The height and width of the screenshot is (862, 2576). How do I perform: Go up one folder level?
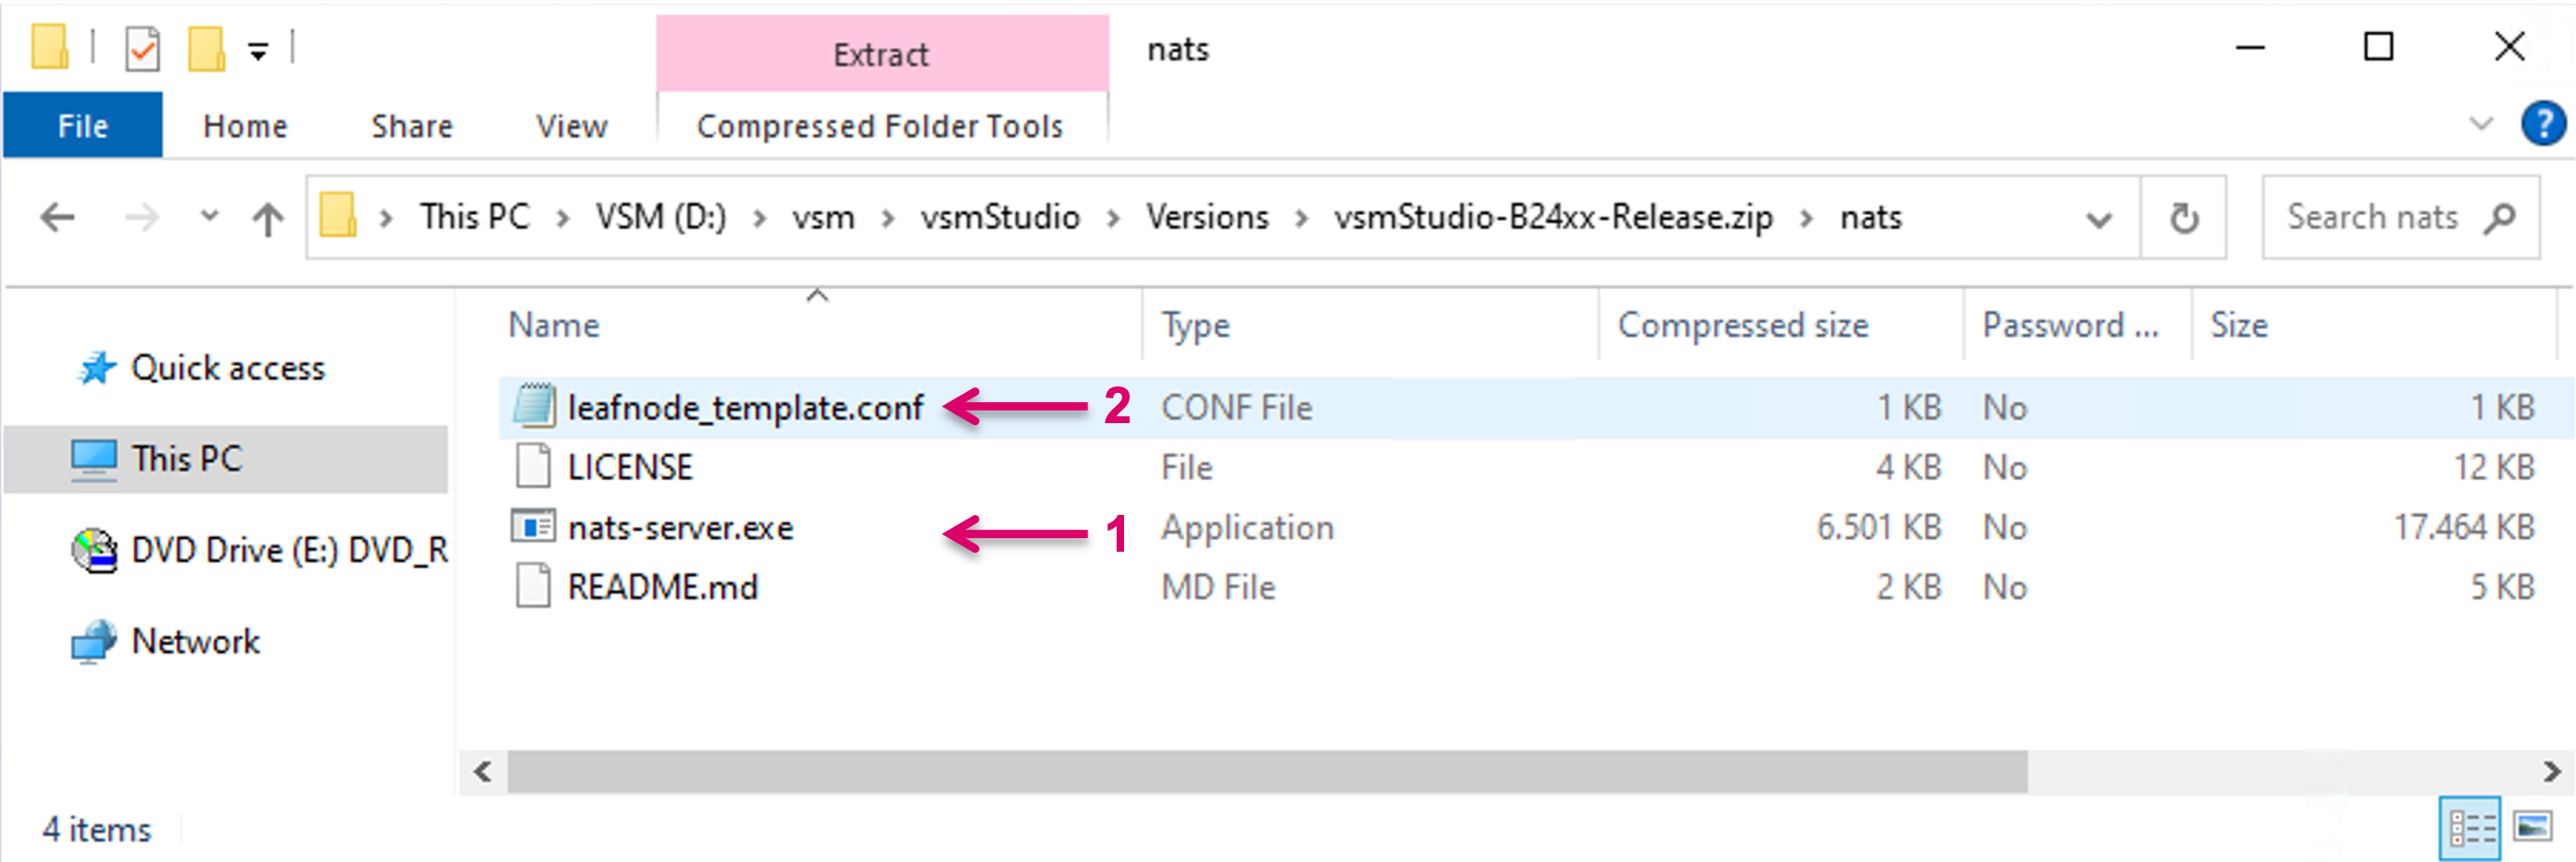point(267,217)
